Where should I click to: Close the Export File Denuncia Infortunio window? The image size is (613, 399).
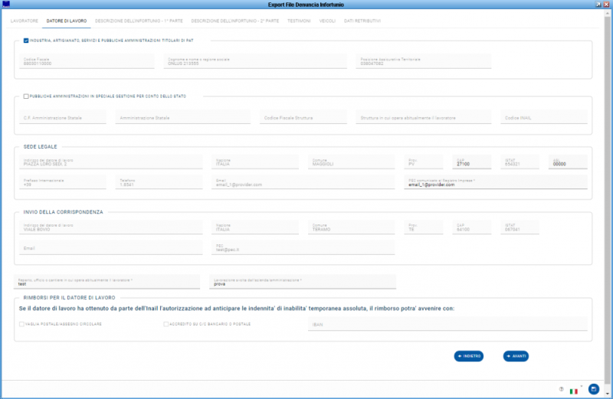point(606,5)
